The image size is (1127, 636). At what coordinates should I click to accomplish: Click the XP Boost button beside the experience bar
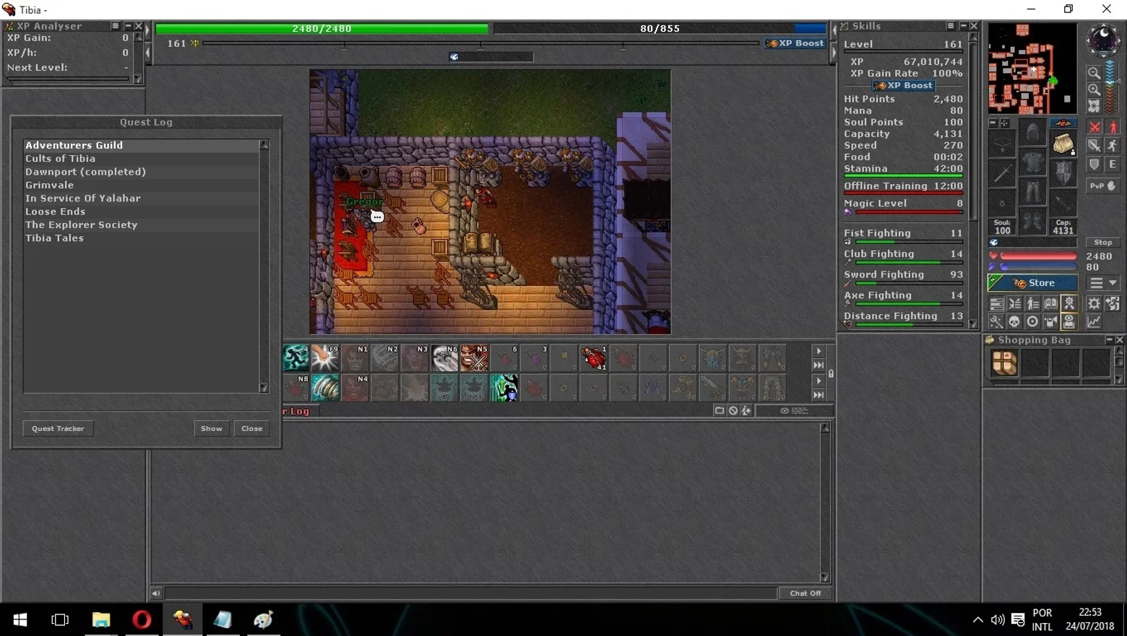coord(795,43)
